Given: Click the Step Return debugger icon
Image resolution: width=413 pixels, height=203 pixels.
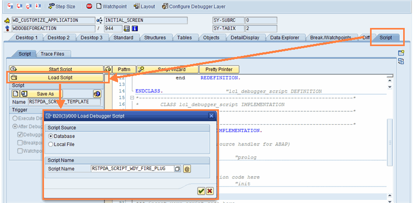Looking at the screenshot, I should pos(28,6).
